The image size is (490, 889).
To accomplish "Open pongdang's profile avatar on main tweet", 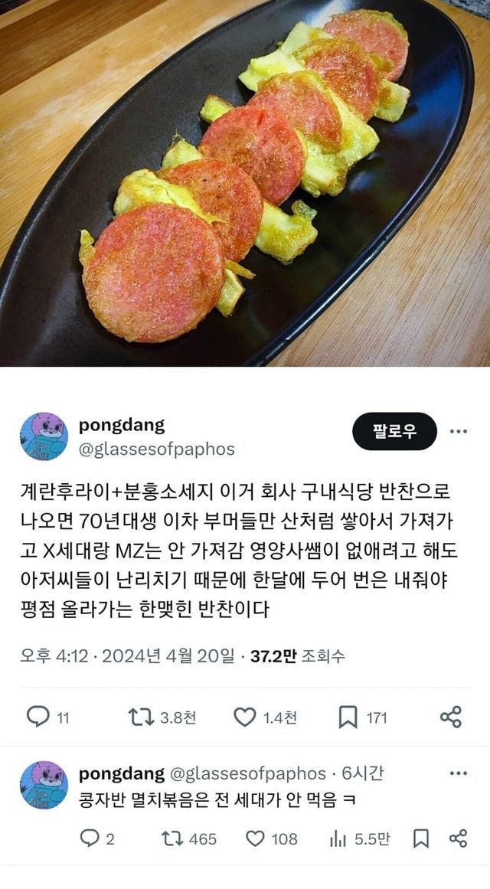I will (44, 436).
